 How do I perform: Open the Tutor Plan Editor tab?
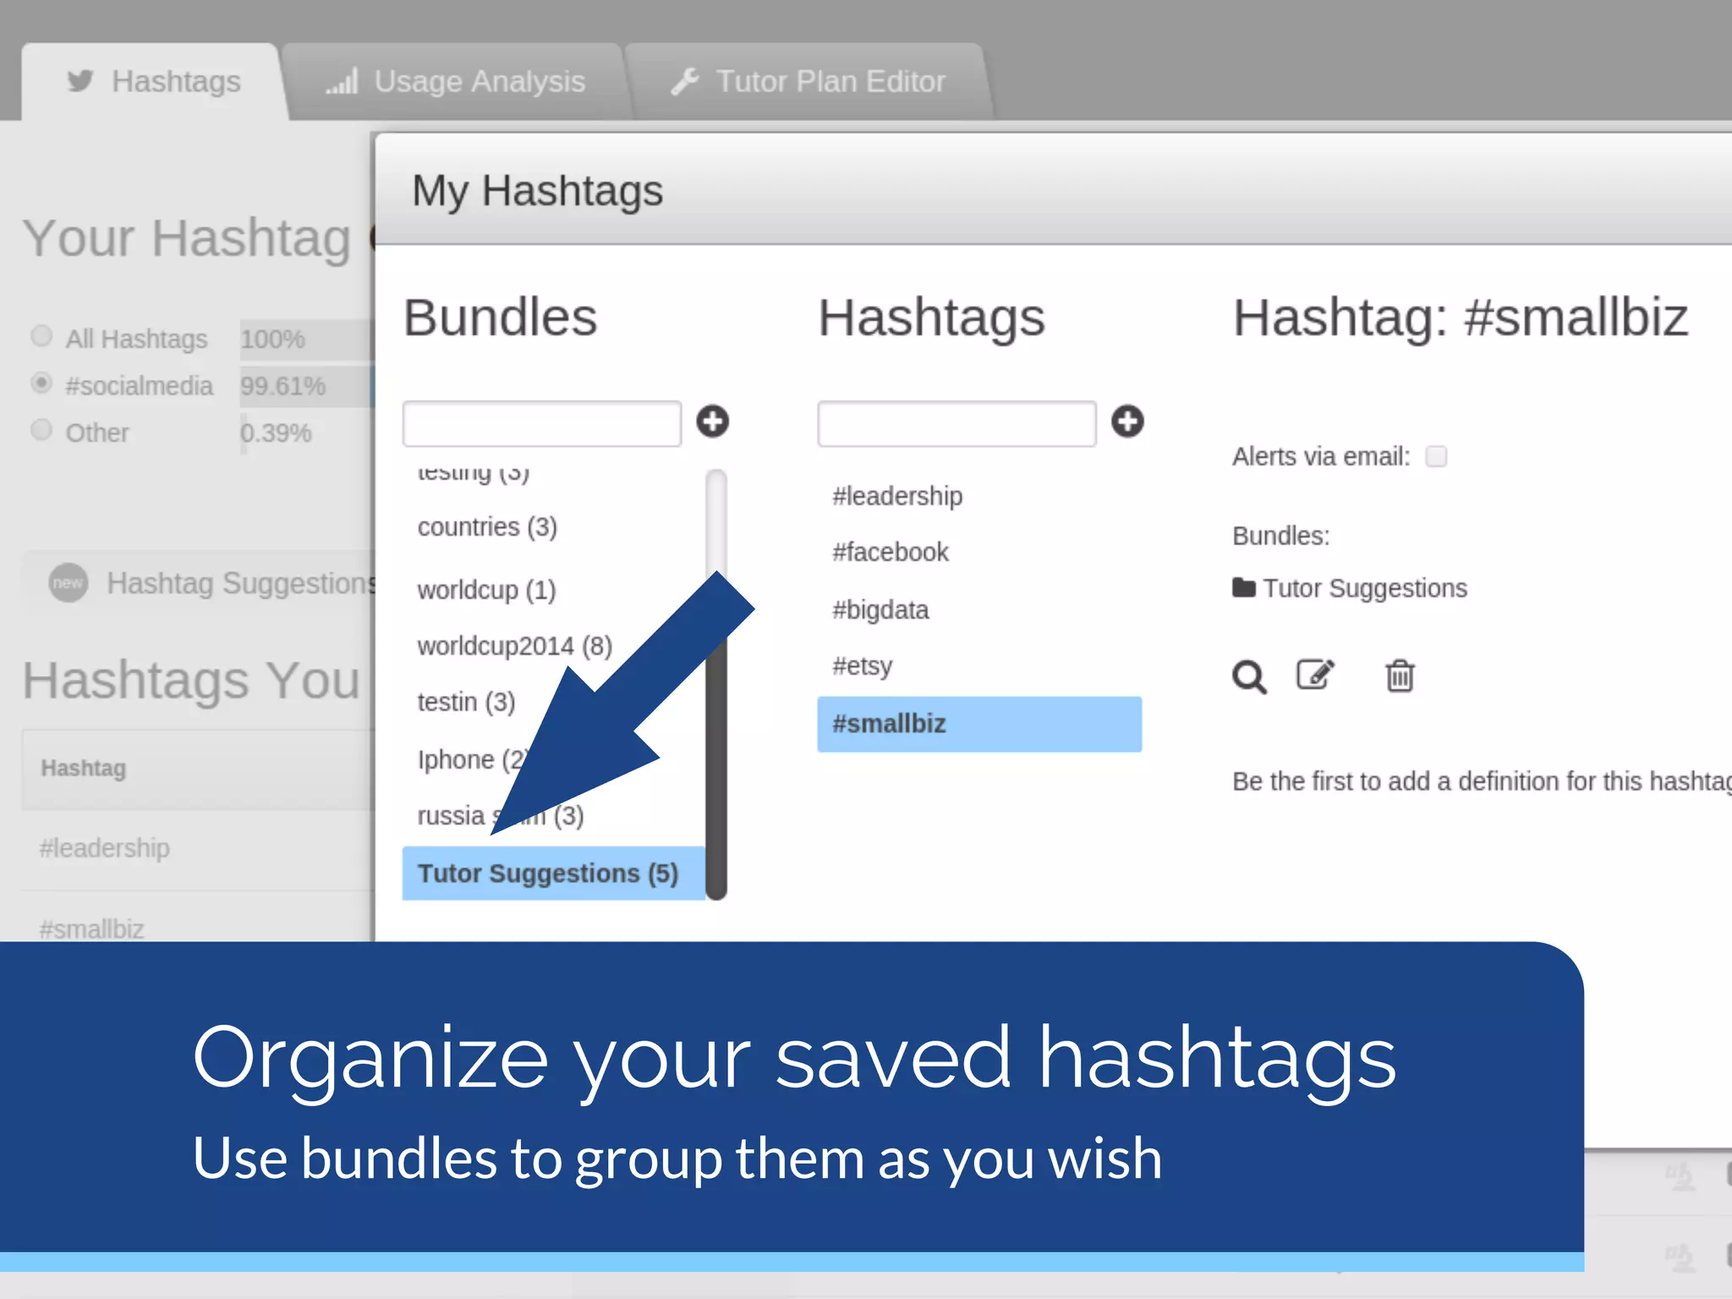tap(808, 82)
